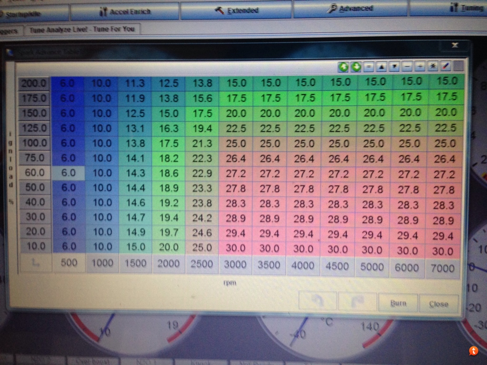
Task: Click the 200.0 load axis bin
Action: click(34, 84)
